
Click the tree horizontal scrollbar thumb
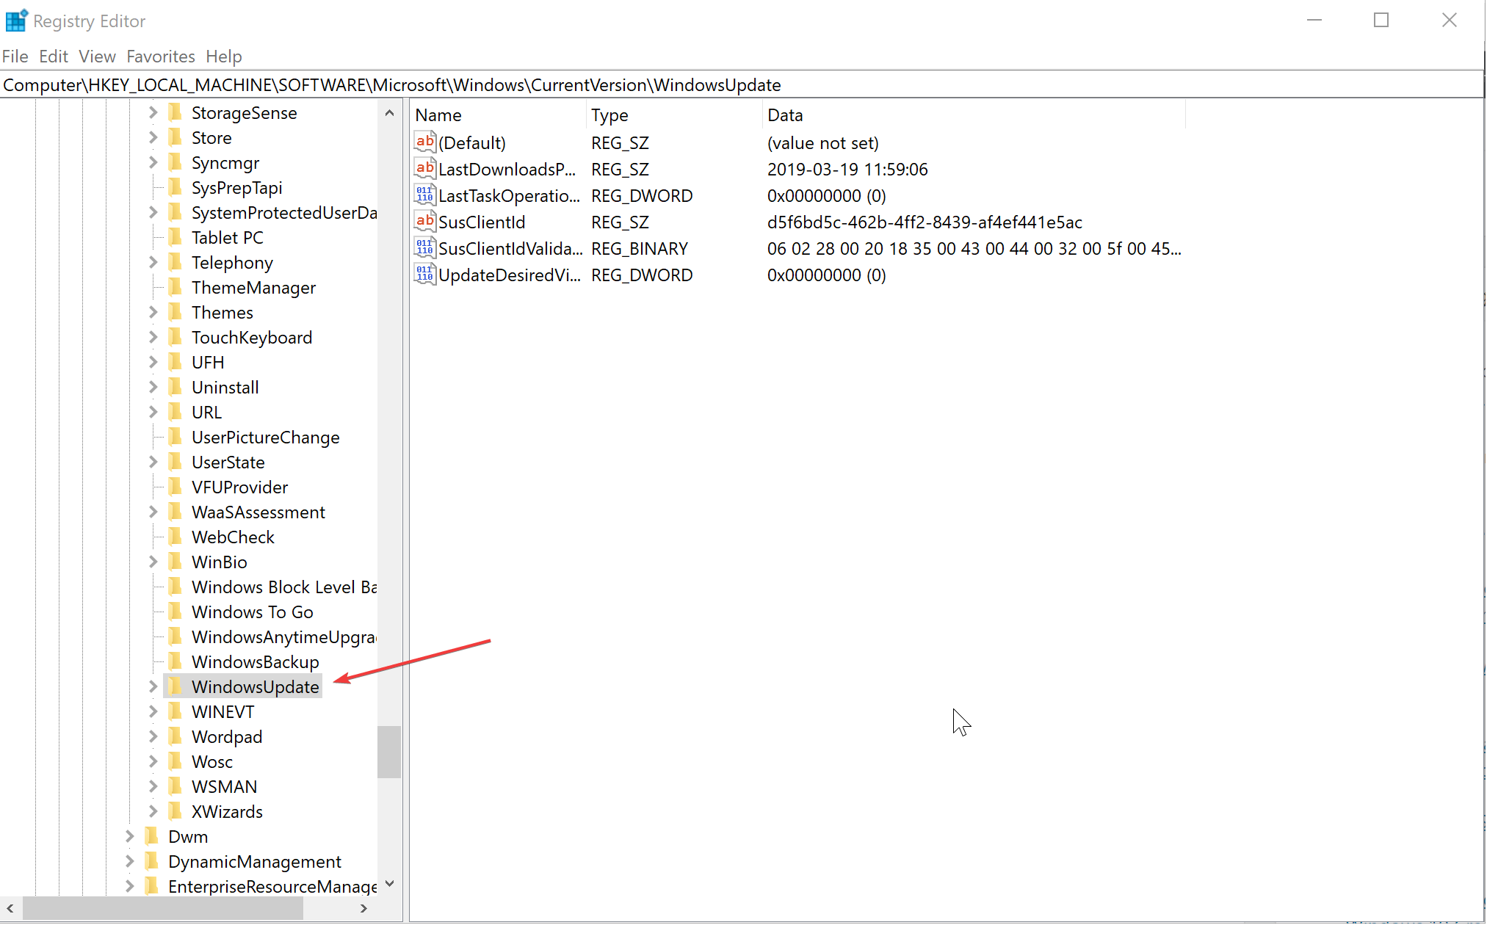coord(163,908)
